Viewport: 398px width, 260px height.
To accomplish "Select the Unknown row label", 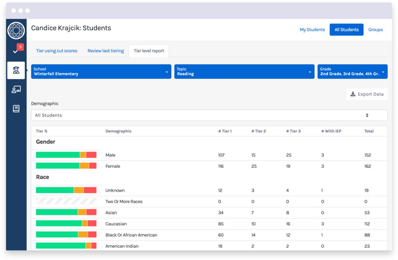I will coord(115,190).
